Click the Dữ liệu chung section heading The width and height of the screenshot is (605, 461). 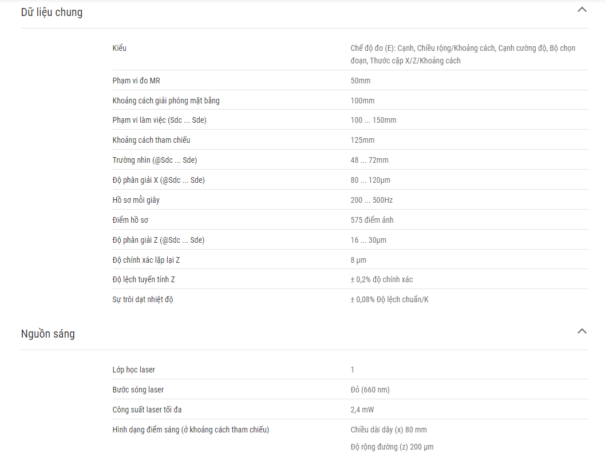click(x=52, y=13)
